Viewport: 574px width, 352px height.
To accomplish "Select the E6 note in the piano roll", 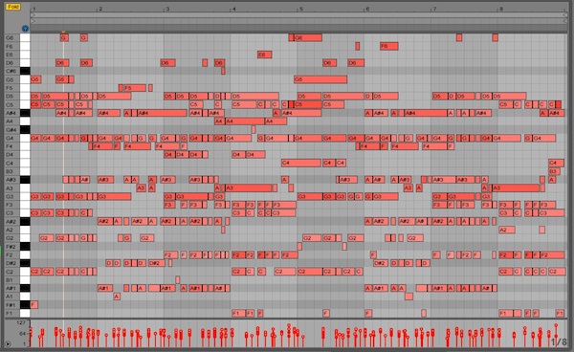I will (x=265, y=55).
